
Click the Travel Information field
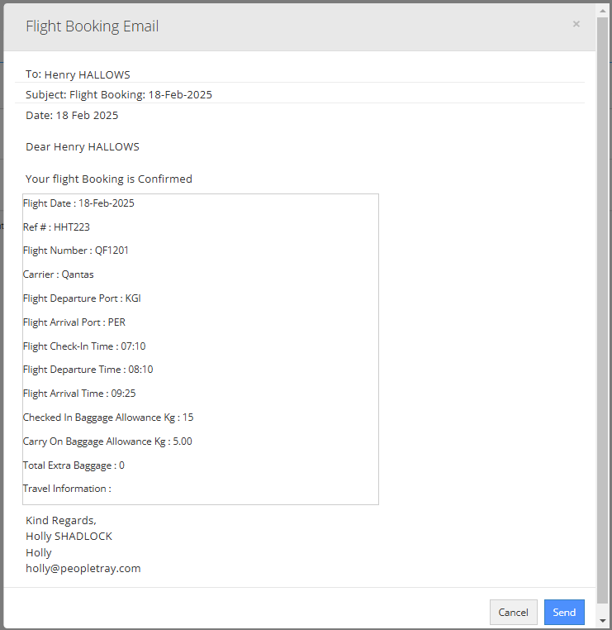[67, 489]
